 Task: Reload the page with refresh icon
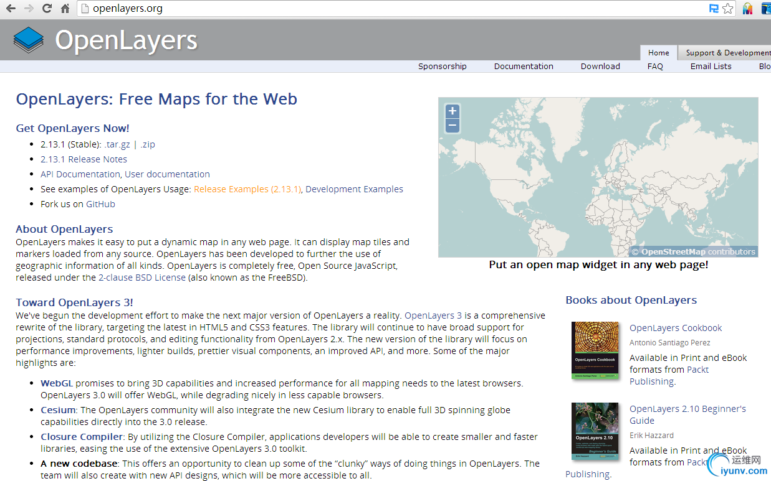tap(47, 9)
